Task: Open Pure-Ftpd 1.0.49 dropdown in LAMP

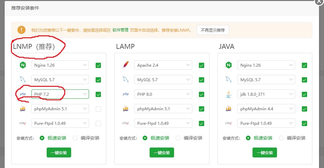Action: 163,123
